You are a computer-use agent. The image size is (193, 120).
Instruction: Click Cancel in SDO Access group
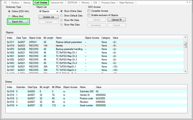[117, 25]
